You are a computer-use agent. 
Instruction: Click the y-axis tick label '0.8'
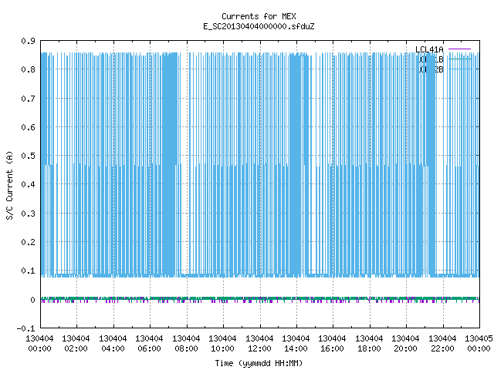pyautogui.click(x=28, y=69)
